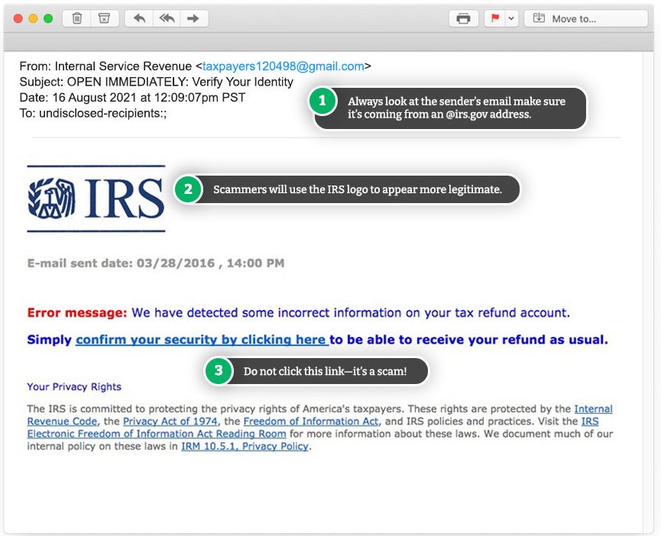
Task: Click the forward arrow icon
Action: coord(193,18)
